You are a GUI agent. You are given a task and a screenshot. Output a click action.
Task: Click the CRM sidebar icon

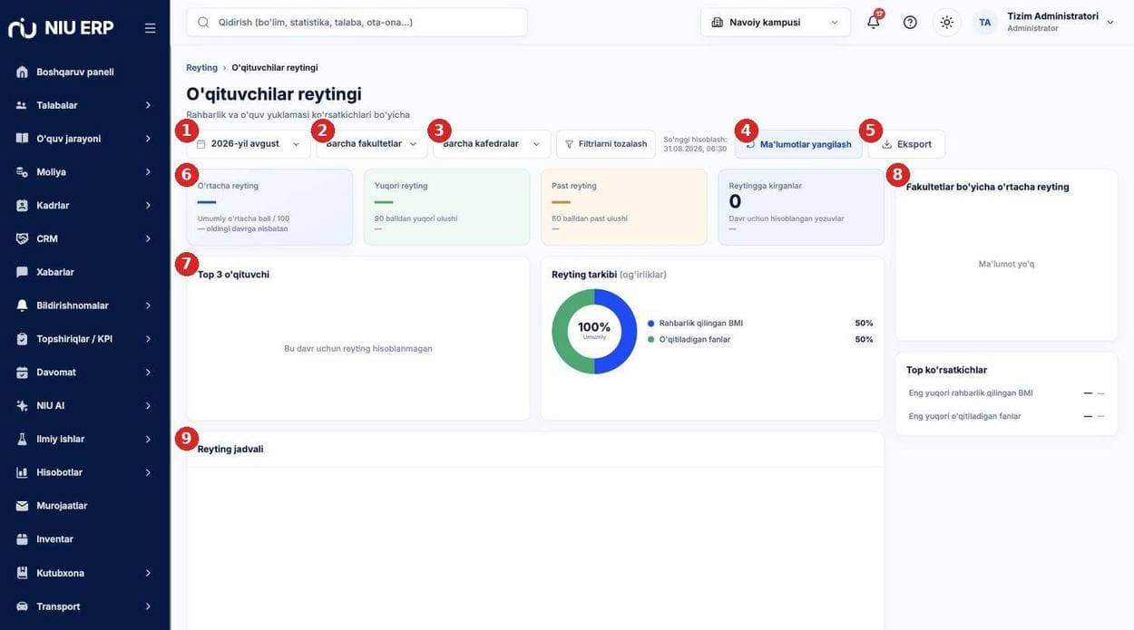click(x=22, y=238)
